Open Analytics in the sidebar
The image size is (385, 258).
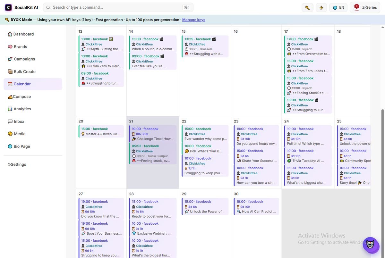click(33, 109)
